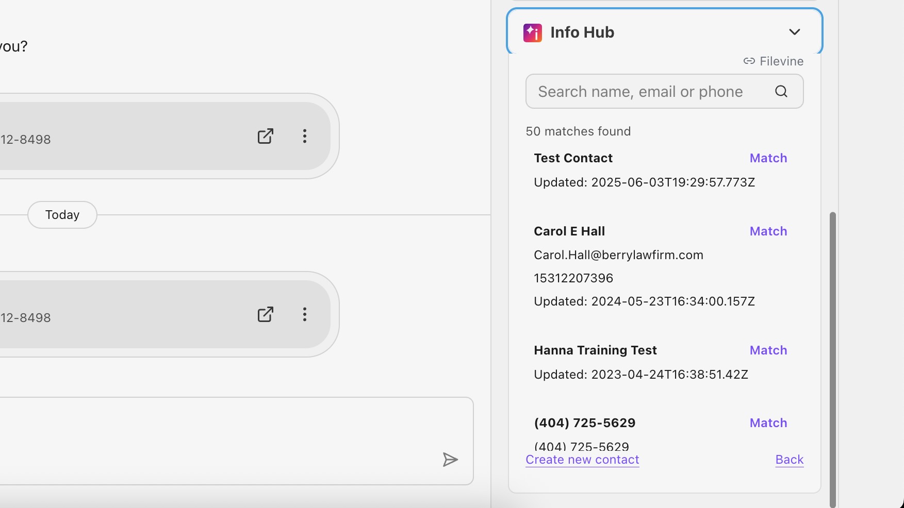Open lower message card in new window
Screen dimensions: 904x508
point(265,314)
